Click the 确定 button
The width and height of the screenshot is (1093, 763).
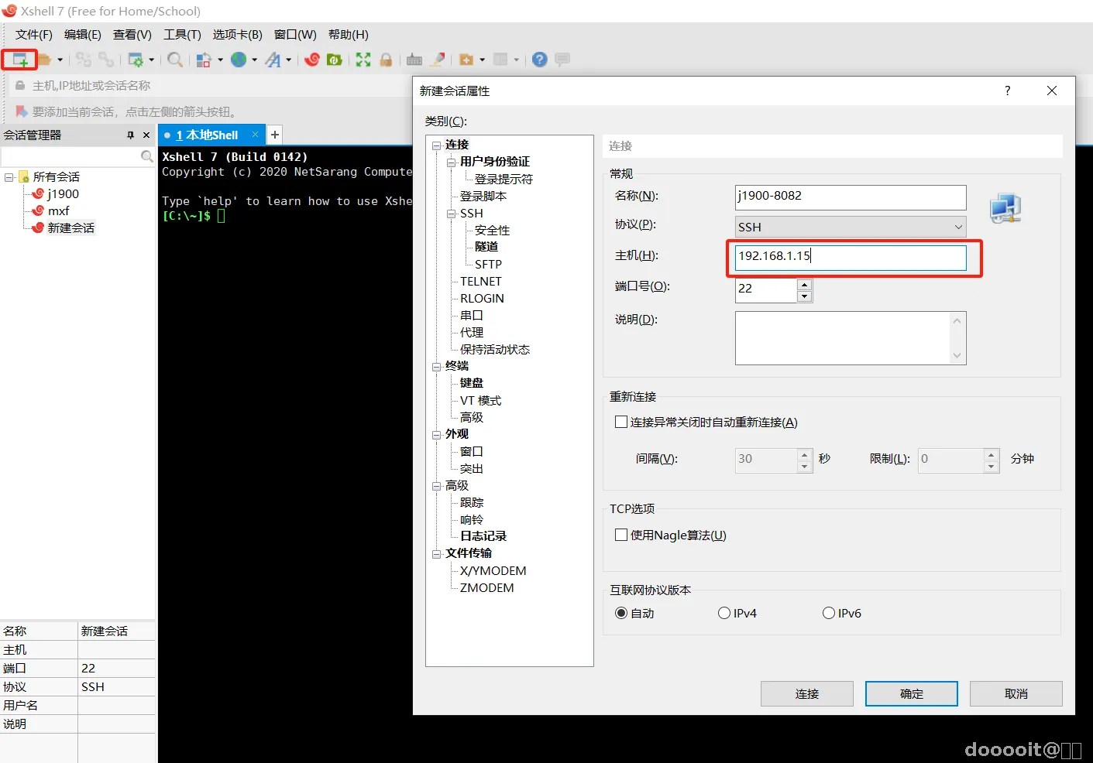click(x=912, y=694)
